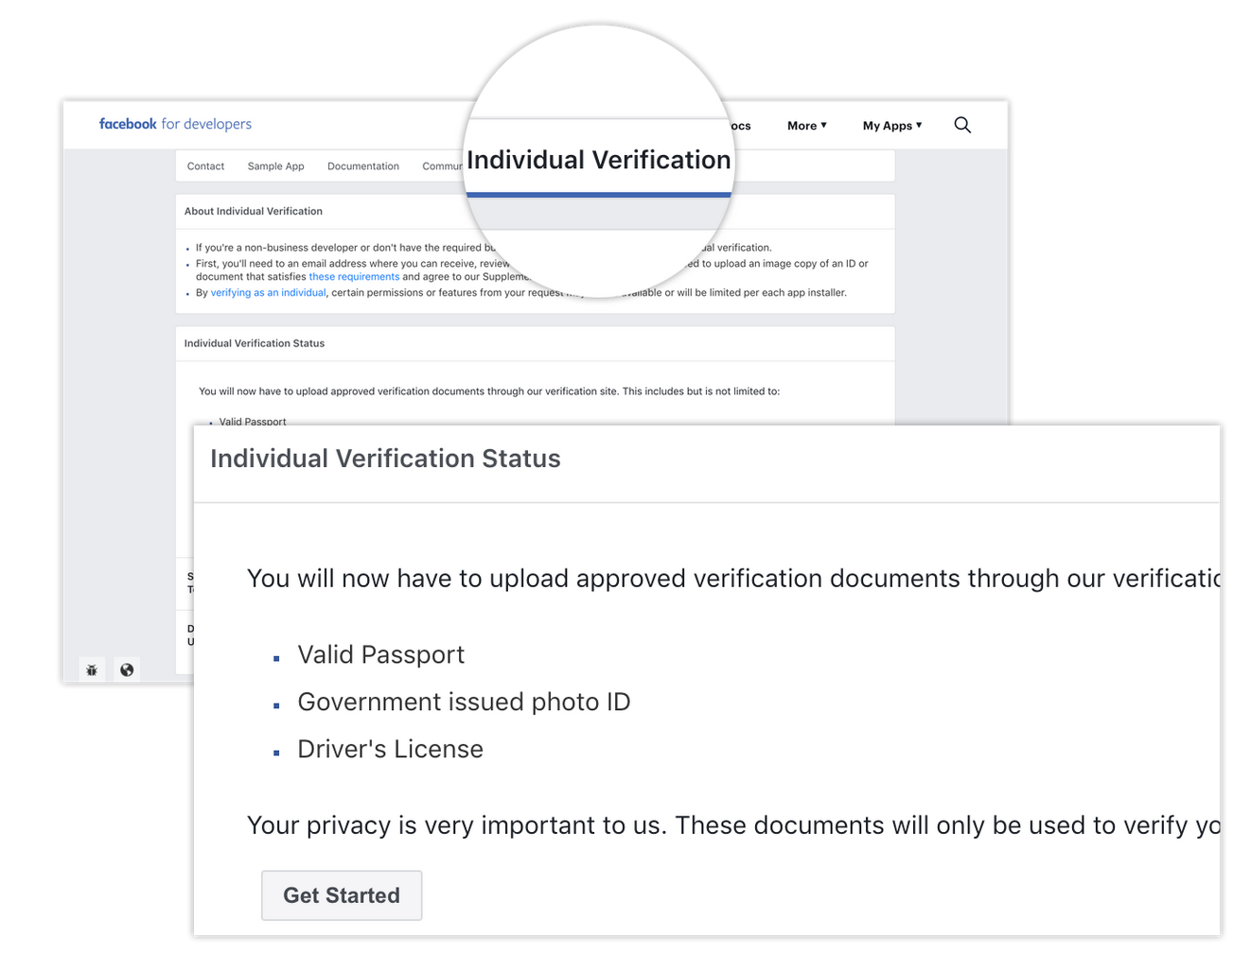Viewport: 1251px width, 955px height.
Task: Click the magnified Individual Verification title
Action: click(x=598, y=159)
